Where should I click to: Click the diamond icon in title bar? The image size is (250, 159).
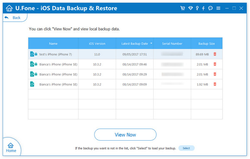click(x=190, y=8)
